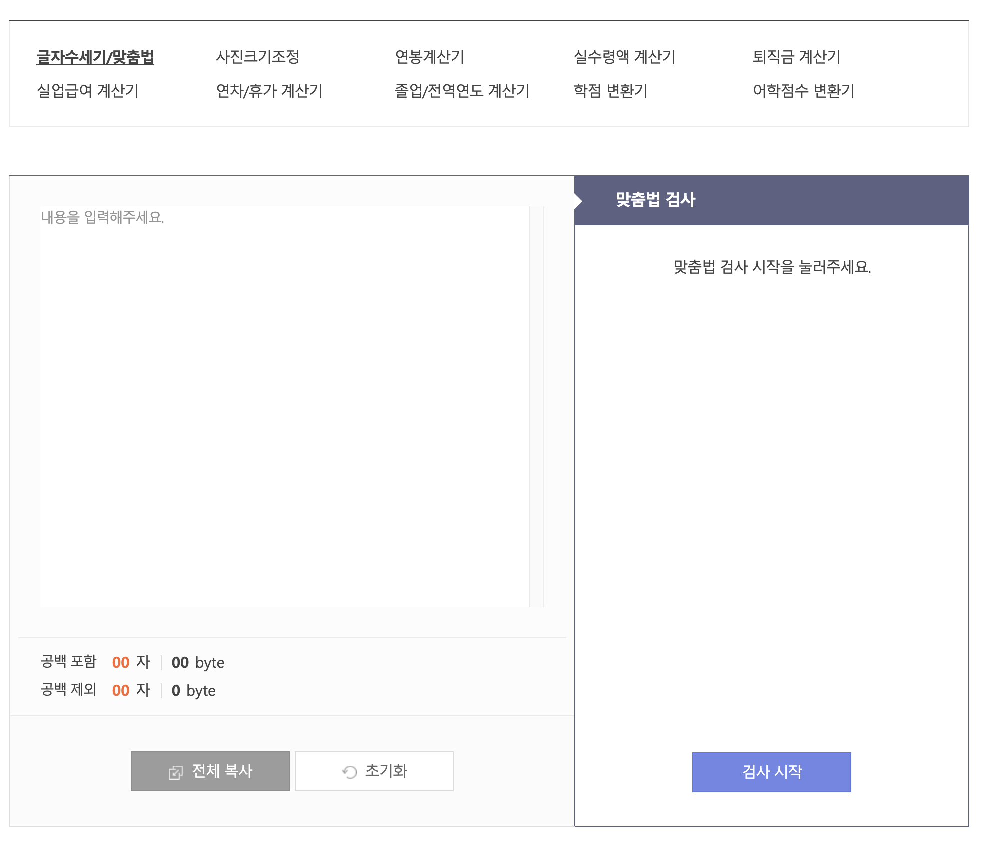This screenshot has width=1000, height=863.
Task: Click the copy icon in 전체 복사 button
Action: click(x=175, y=773)
